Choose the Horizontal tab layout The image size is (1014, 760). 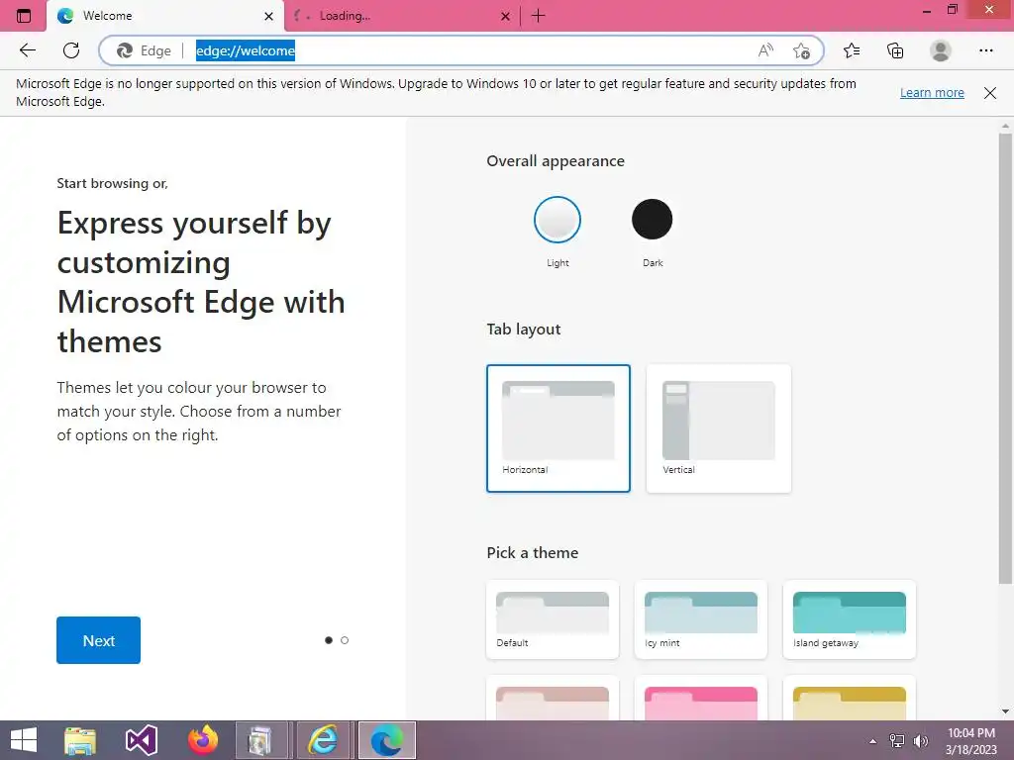(x=558, y=428)
